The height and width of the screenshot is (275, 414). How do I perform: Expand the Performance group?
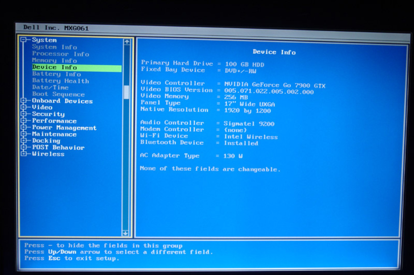(24, 120)
